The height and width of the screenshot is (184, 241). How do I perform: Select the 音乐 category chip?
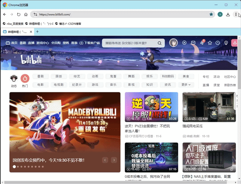tap(113, 85)
